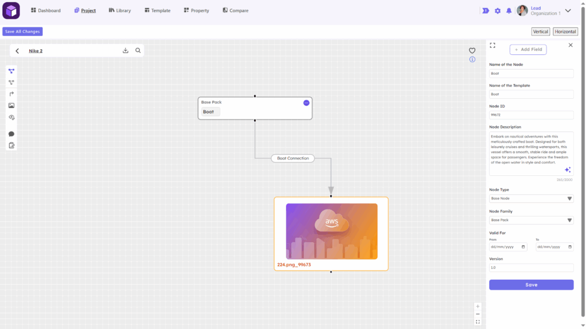Switch layout to Vertical

pos(540,31)
